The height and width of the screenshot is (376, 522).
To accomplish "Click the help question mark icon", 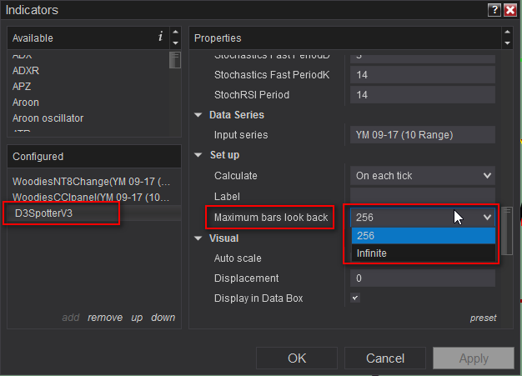I will (x=494, y=9).
